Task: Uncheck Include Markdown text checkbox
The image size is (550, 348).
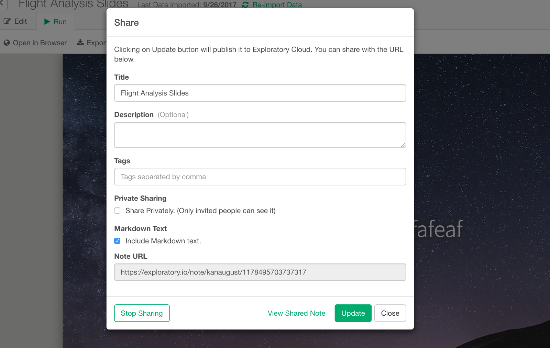Action: pos(118,241)
